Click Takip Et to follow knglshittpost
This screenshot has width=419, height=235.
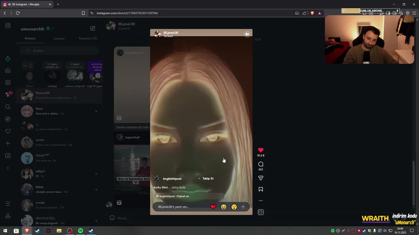coord(208,179)
